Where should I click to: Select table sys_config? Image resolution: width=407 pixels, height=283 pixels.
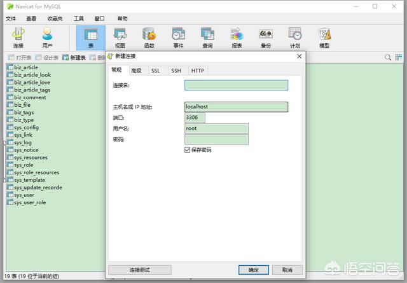(x=23, y=127)
